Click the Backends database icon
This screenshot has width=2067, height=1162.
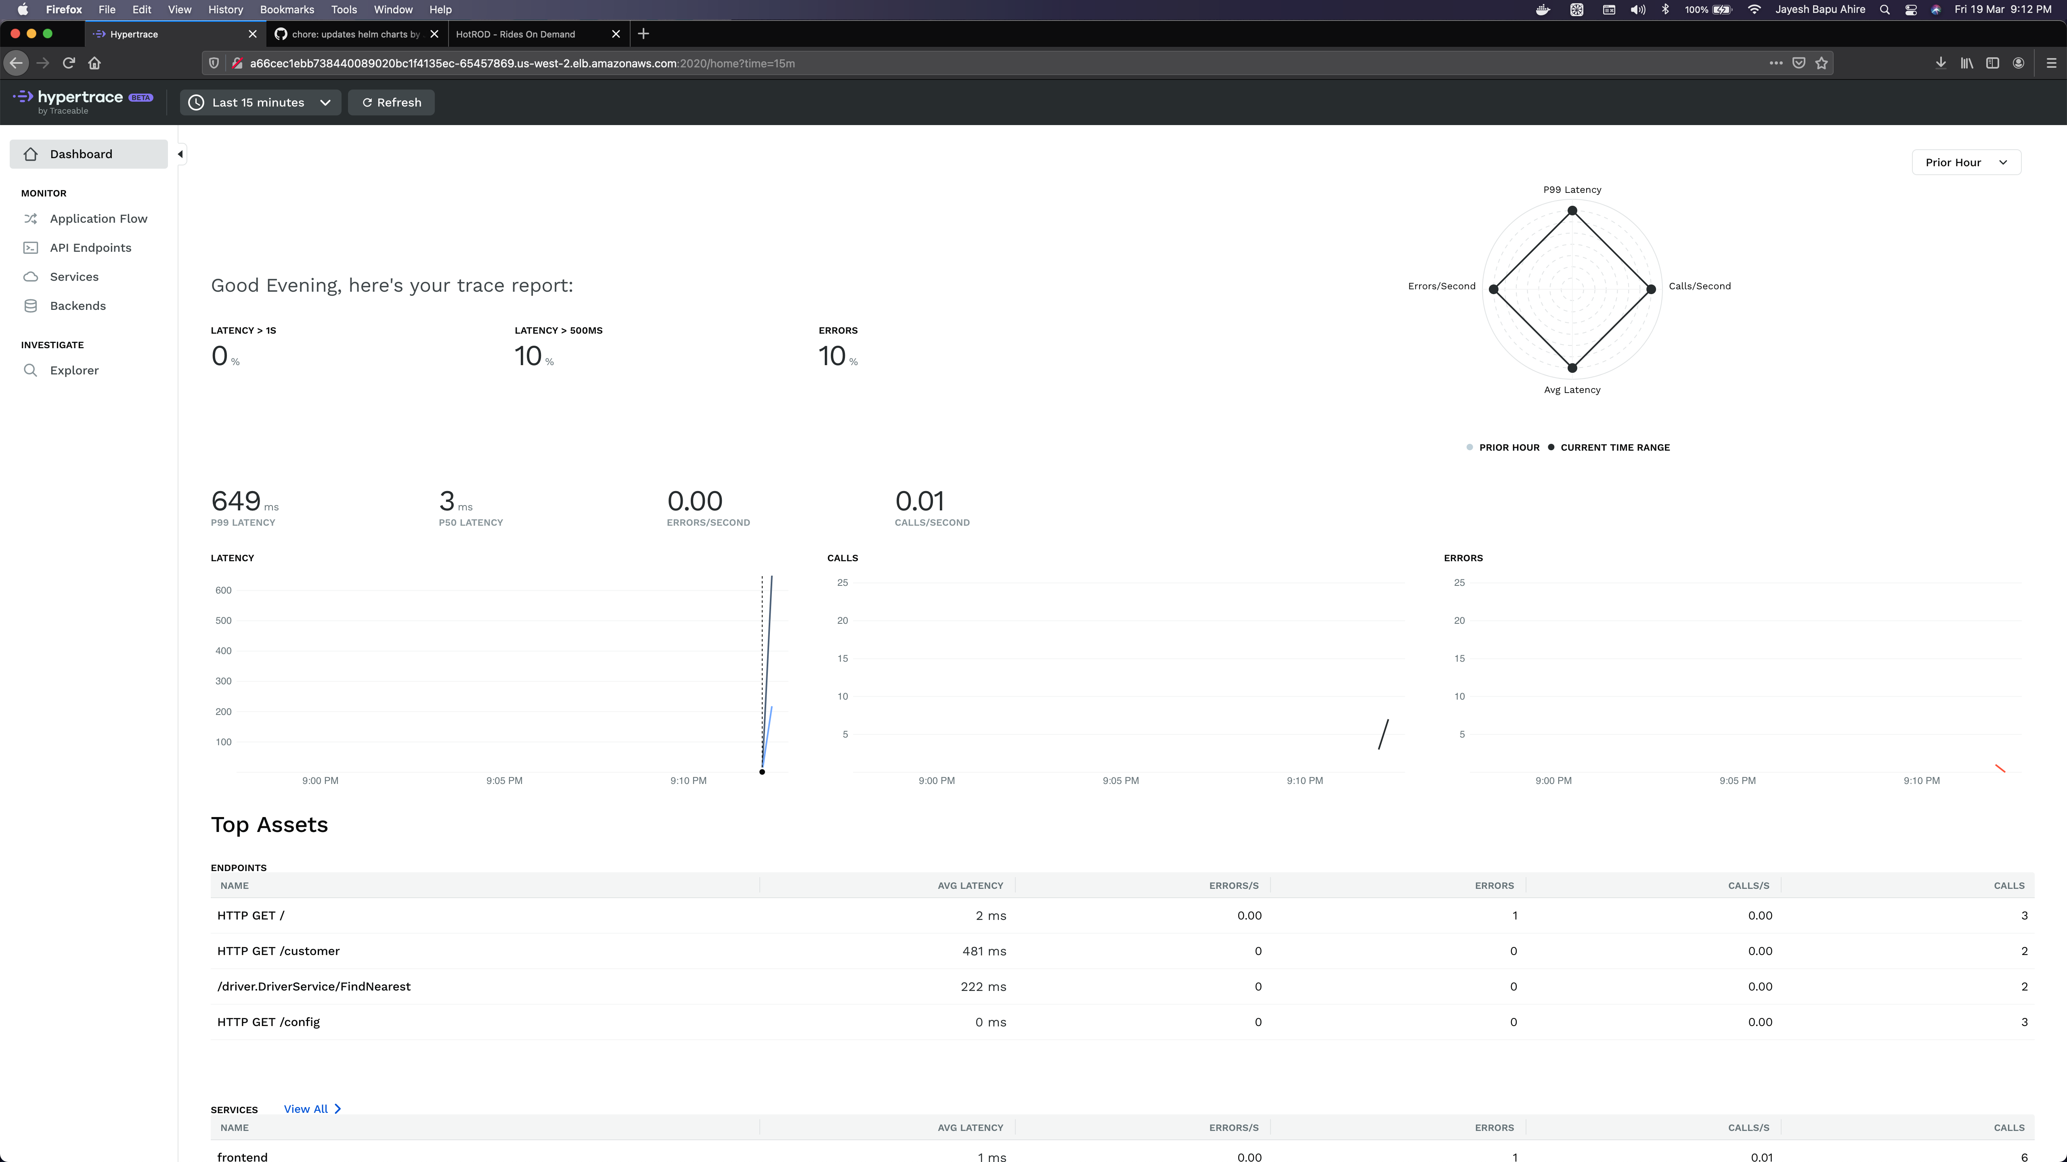[31, 305]
